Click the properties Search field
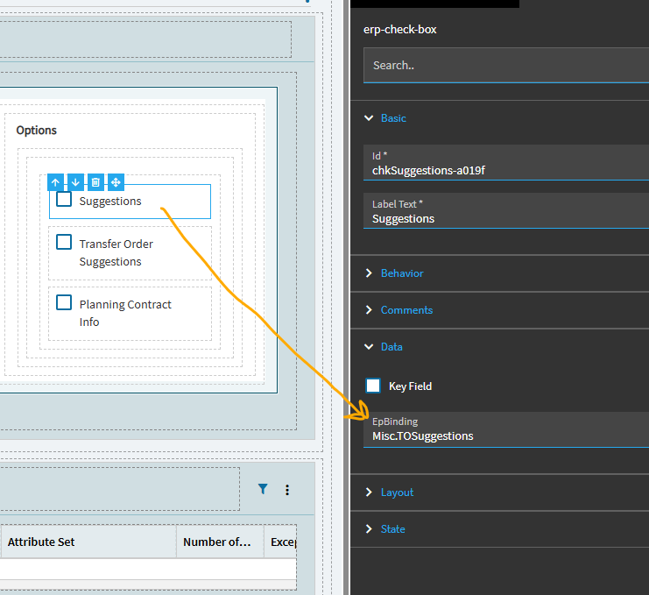649x595 pixels. [x=506, y=66]
